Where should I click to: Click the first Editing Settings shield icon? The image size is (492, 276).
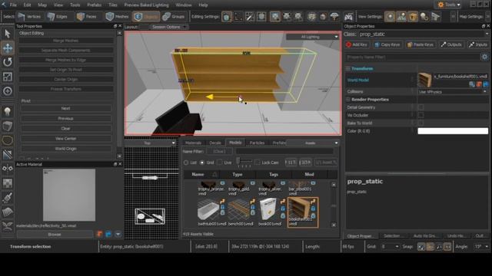coord(227,17)
